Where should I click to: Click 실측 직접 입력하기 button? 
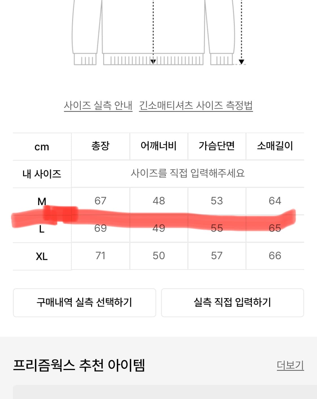233,302
